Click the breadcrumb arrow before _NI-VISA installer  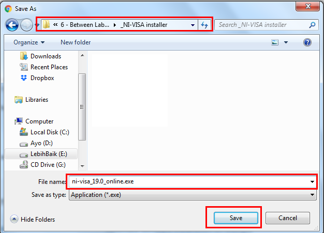pyautogui.click(x=115, y=25)
